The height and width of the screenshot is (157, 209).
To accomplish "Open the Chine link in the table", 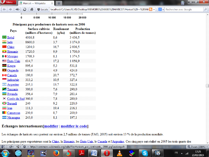I will pos(11,47).
